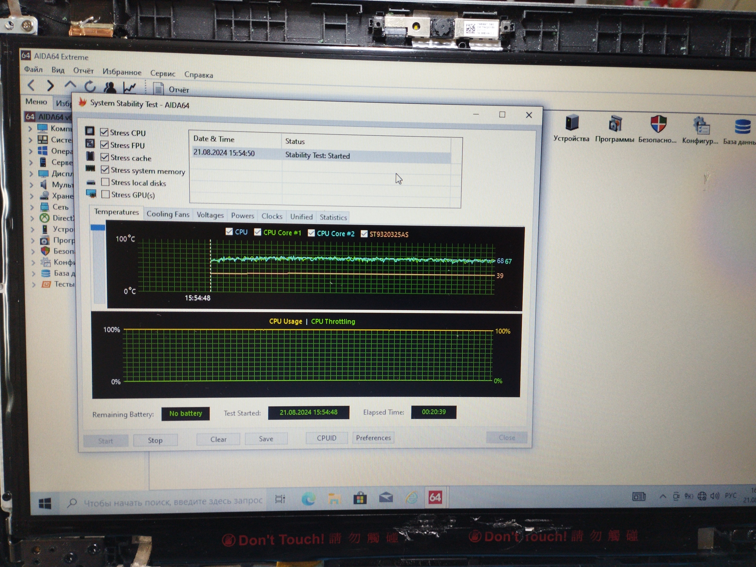Click the network globe icon in tray
The image size is (756, 567).
[x=702, y=496]
